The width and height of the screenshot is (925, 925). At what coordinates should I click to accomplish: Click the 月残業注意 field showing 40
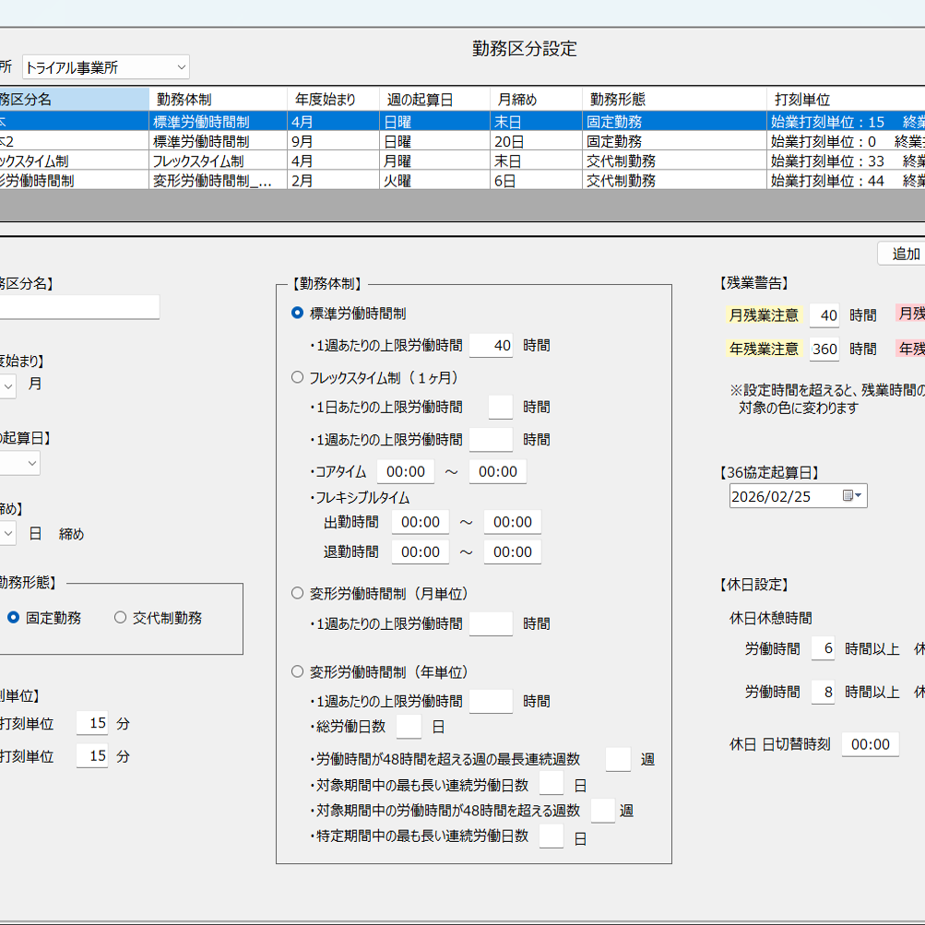824,314
